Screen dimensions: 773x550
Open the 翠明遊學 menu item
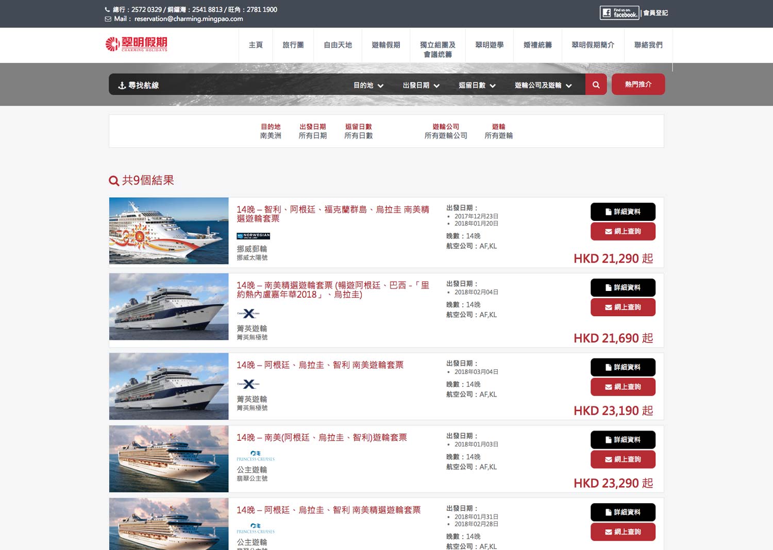489,45
